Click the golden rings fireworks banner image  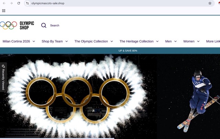pos(79,97)
